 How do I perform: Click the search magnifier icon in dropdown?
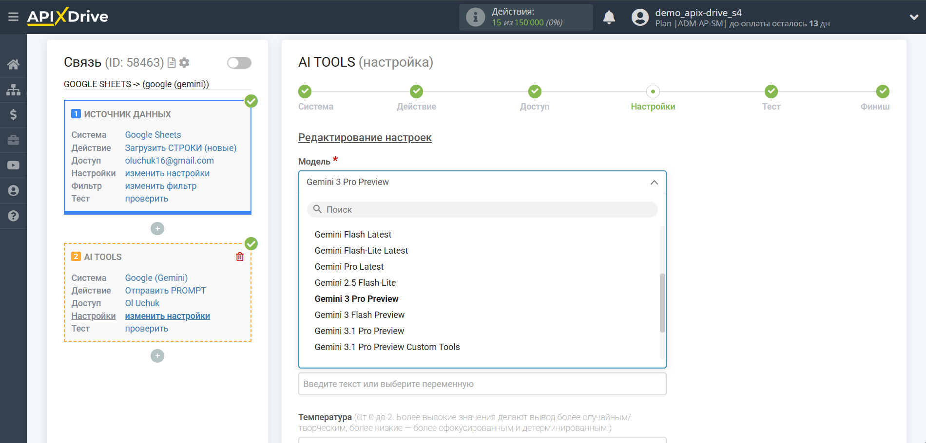tap(317, 209)
